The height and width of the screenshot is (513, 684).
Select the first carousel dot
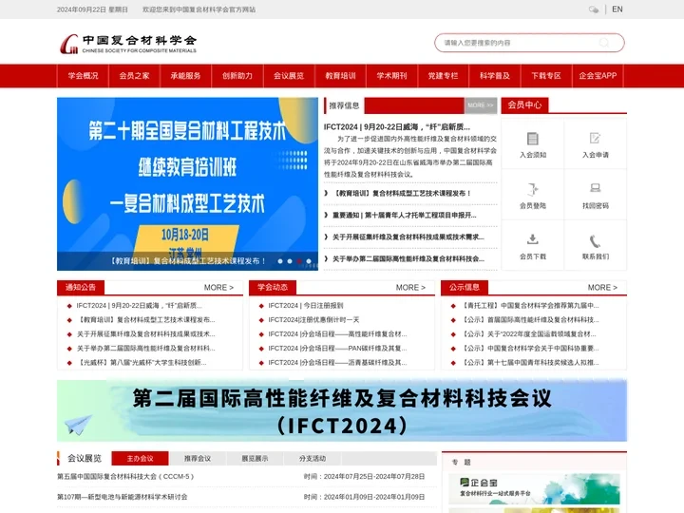[280, 261]
